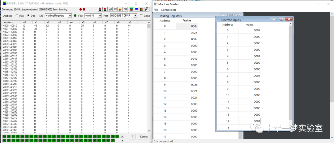This screenshot has height=143, width=334.
Task: Click the Discrete Inputs value cell at address 14
Action: click(x=250, y=121)
